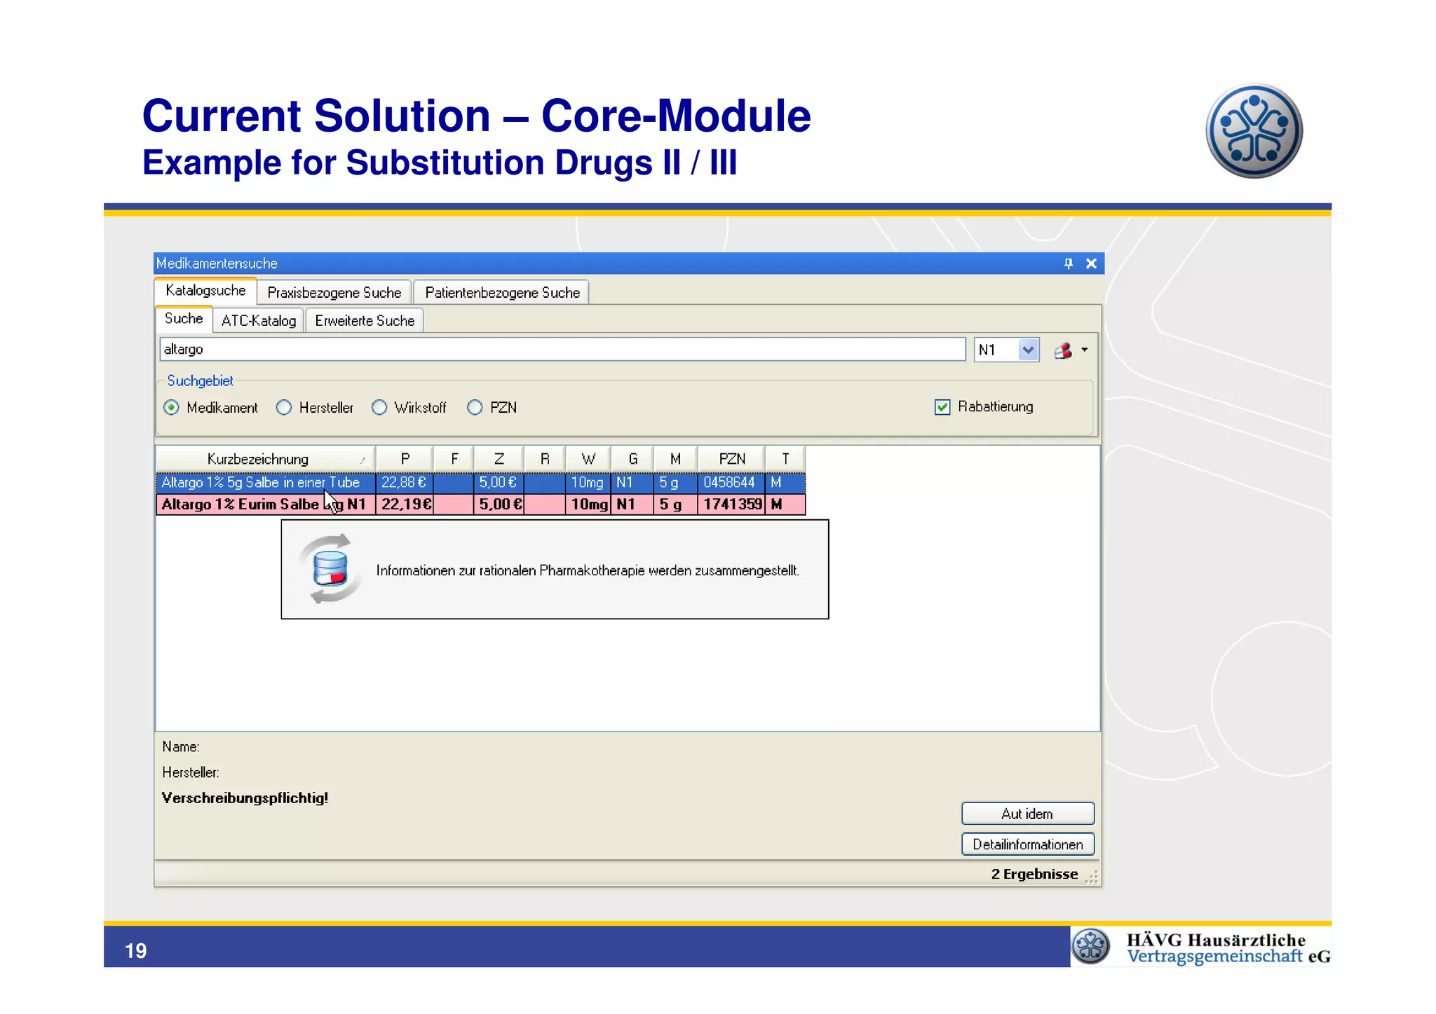Click the W column header
This screenshot has width=1436, height=1014.
click(588, 459)
